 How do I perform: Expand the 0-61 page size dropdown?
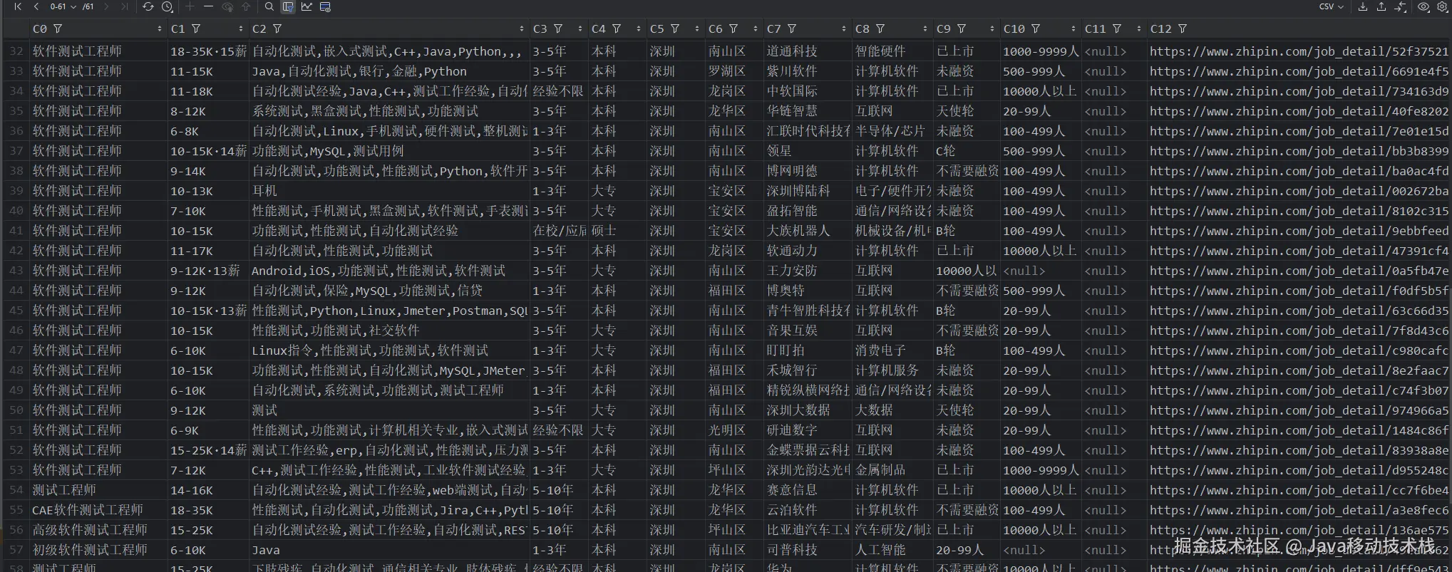(x=63, y=6)
